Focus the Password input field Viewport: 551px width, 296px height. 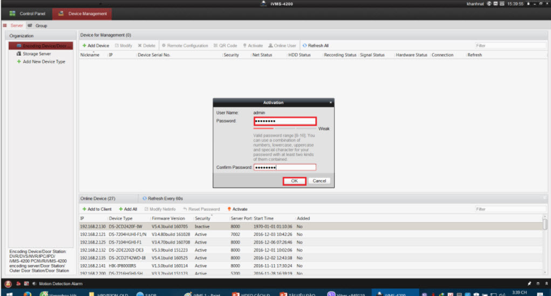(284, 121)
